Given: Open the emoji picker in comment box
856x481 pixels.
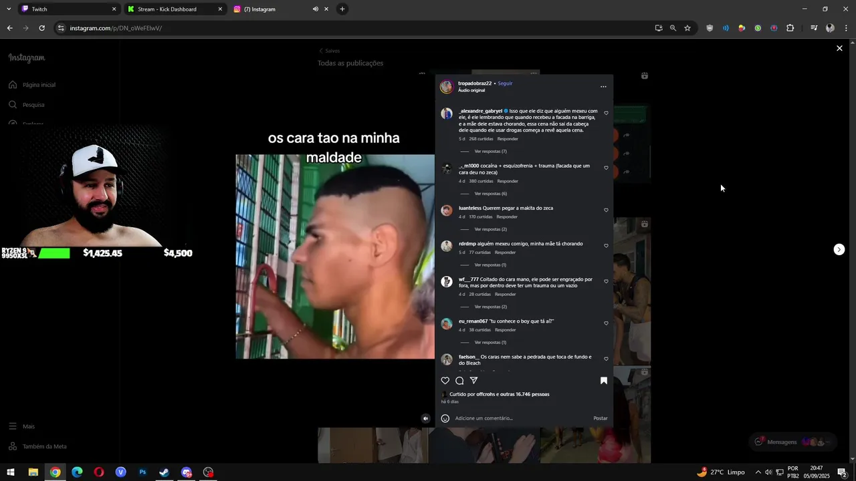Looking at the screenshot, I should click(x=445, y=418).
